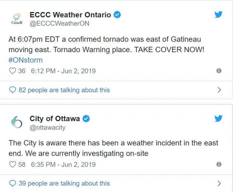The image size is (233, 192).
Task: Expand chevron next to 39 people talking
Action: click(x=219, y=183)
